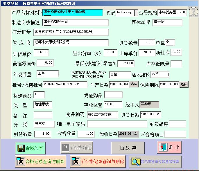This screenshot has height=171, width=199.
Task: Click the small box beside 代码 field
Action: point(136,13)
